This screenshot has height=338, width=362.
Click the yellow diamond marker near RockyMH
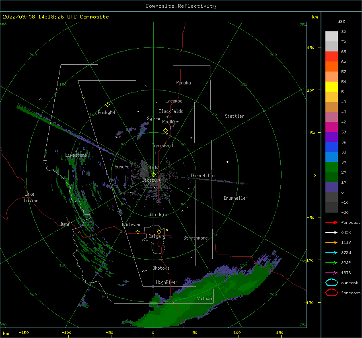[107, 105]
